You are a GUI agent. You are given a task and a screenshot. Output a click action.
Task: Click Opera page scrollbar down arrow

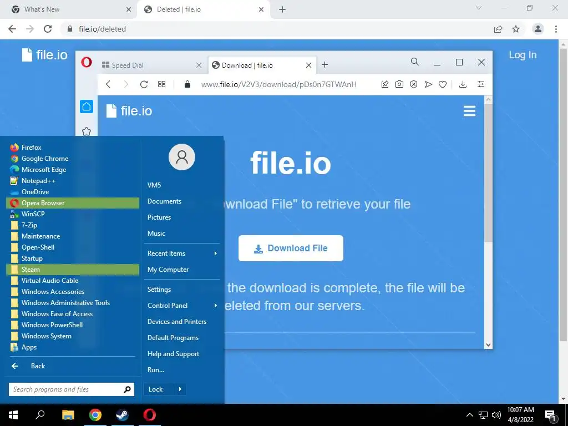(488, 345)
